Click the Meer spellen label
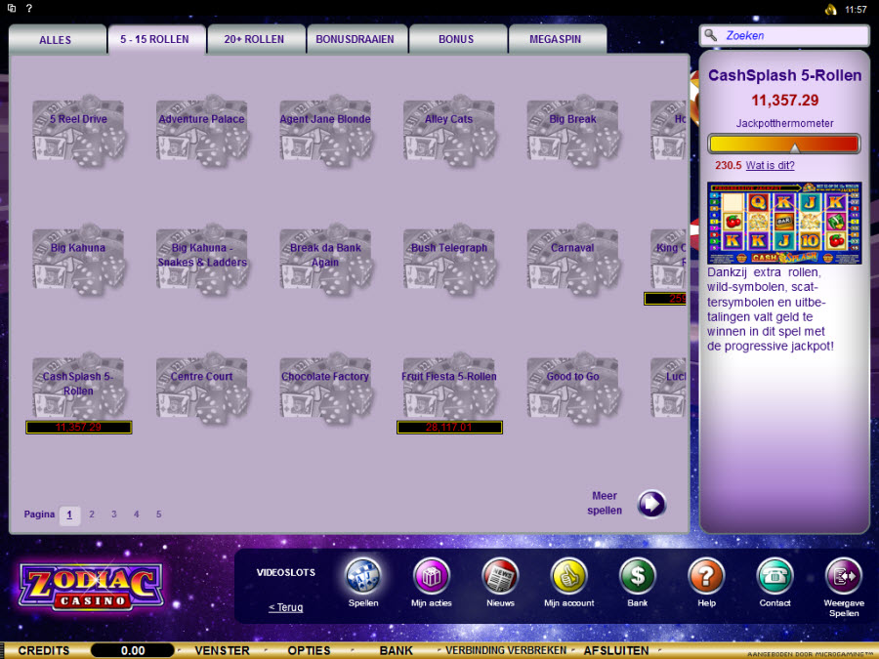879x659 pixels. point(605,503)
